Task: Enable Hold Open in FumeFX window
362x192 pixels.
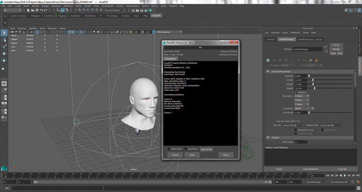Action: click(x=169, y=149)
